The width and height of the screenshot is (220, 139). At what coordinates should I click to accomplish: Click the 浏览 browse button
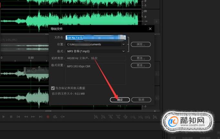[x=141, y=44]
